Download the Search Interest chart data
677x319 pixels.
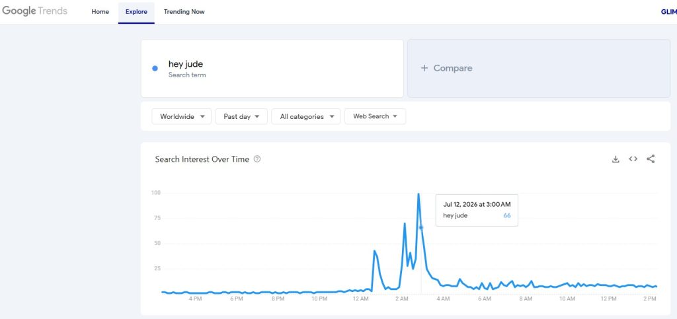point(616,159)
